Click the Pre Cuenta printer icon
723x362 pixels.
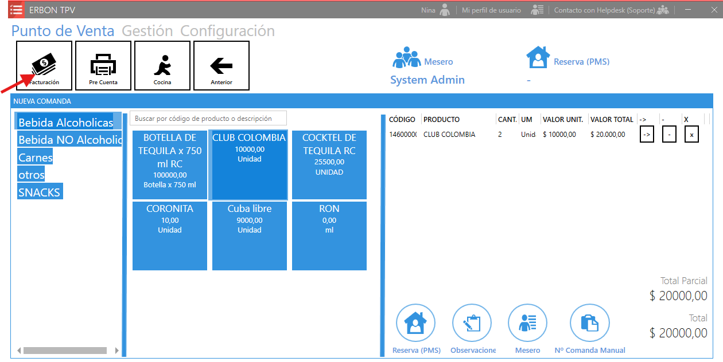[x=103, y=65]
